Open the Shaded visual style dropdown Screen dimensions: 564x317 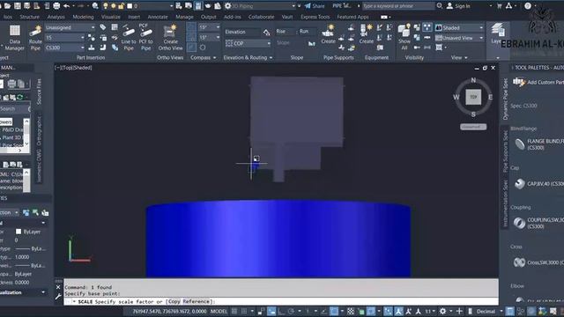pos(459,27)
